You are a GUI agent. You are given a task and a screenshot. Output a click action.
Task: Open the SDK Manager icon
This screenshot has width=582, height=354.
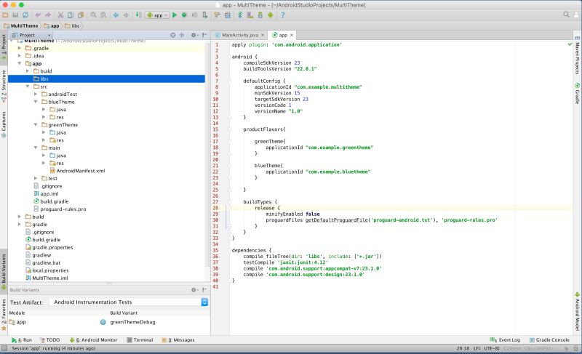pos(260,15)
